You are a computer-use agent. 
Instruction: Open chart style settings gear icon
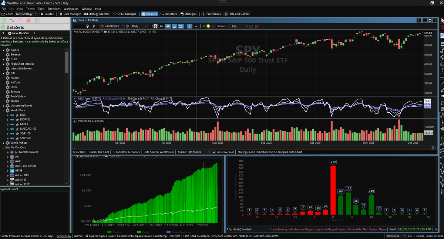pyautogui.click(x=128, y=26)
